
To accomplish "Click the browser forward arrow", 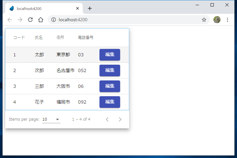I will (x=20, y=20).
